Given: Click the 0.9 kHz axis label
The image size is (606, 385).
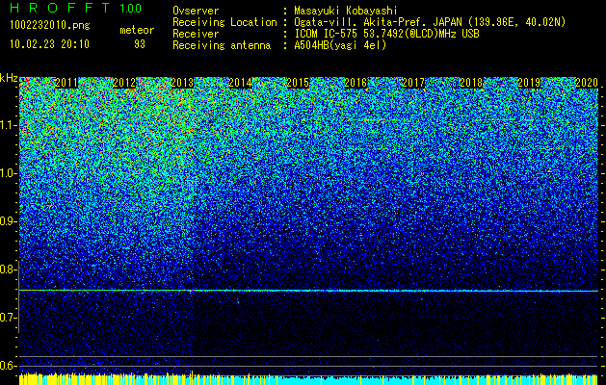Looking at the screenshot, I should [9, 221].
